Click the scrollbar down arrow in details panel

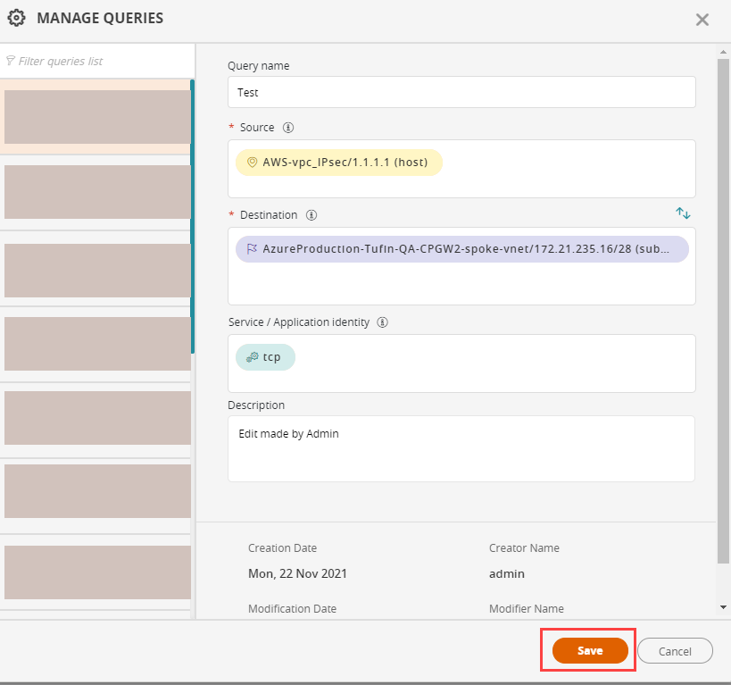tap(723, 607)
